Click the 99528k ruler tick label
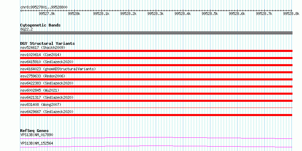 click(x=74, y=14)
